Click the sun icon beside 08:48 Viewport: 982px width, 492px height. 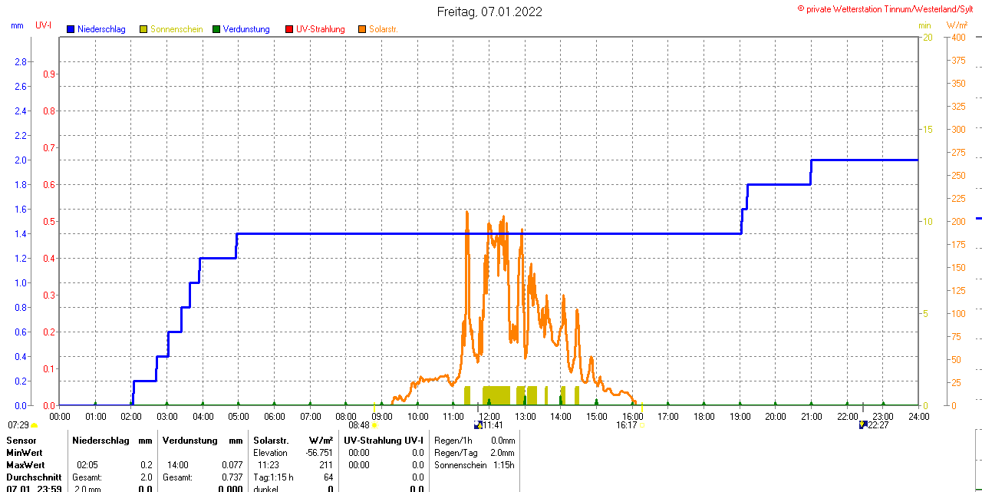(x=374, y=425)
